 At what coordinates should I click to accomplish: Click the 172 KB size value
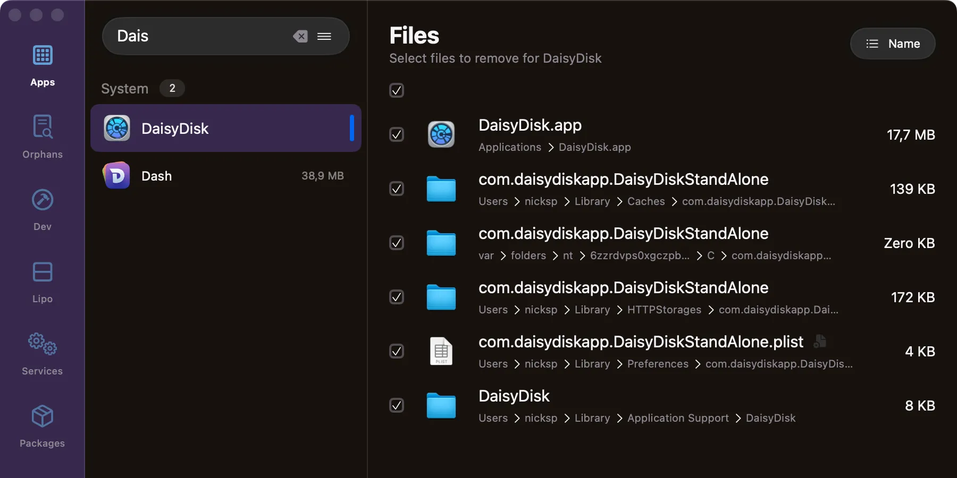(913, 297)
